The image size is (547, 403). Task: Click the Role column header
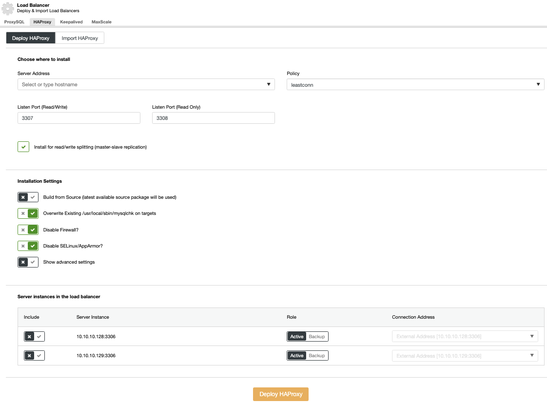point(292,317)
